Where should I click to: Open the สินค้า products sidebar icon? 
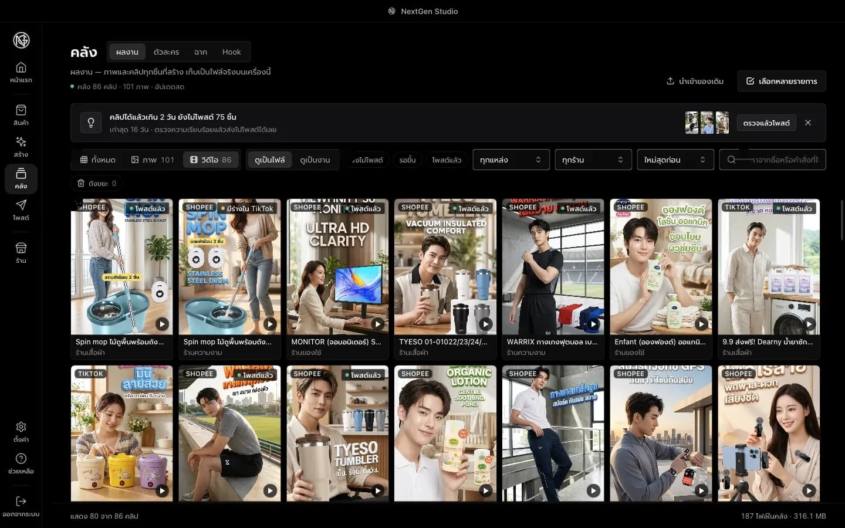21,115
